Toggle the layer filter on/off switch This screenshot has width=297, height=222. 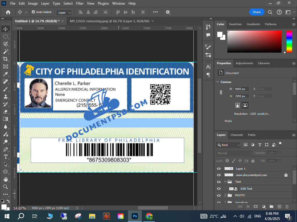tap(280, 145)
